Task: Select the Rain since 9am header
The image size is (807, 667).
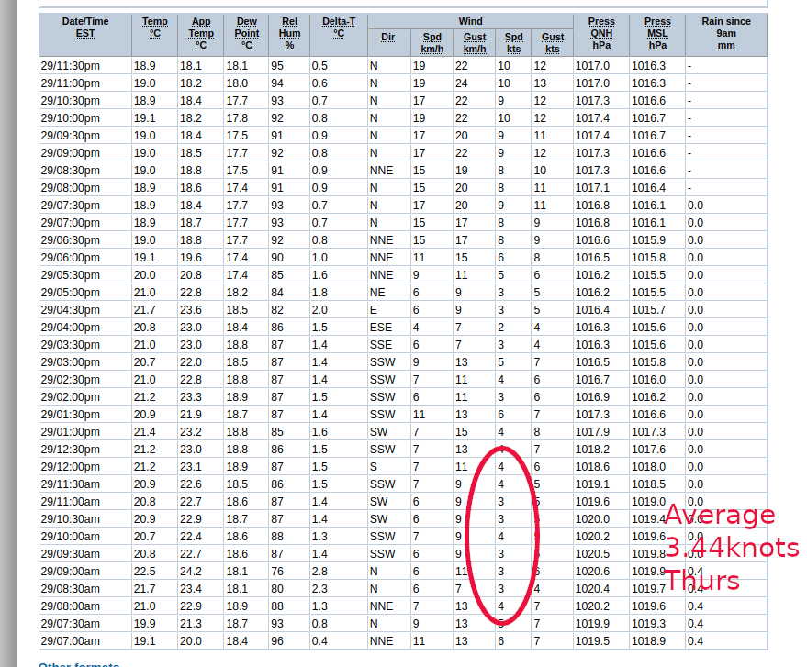Action: [725, 33]
